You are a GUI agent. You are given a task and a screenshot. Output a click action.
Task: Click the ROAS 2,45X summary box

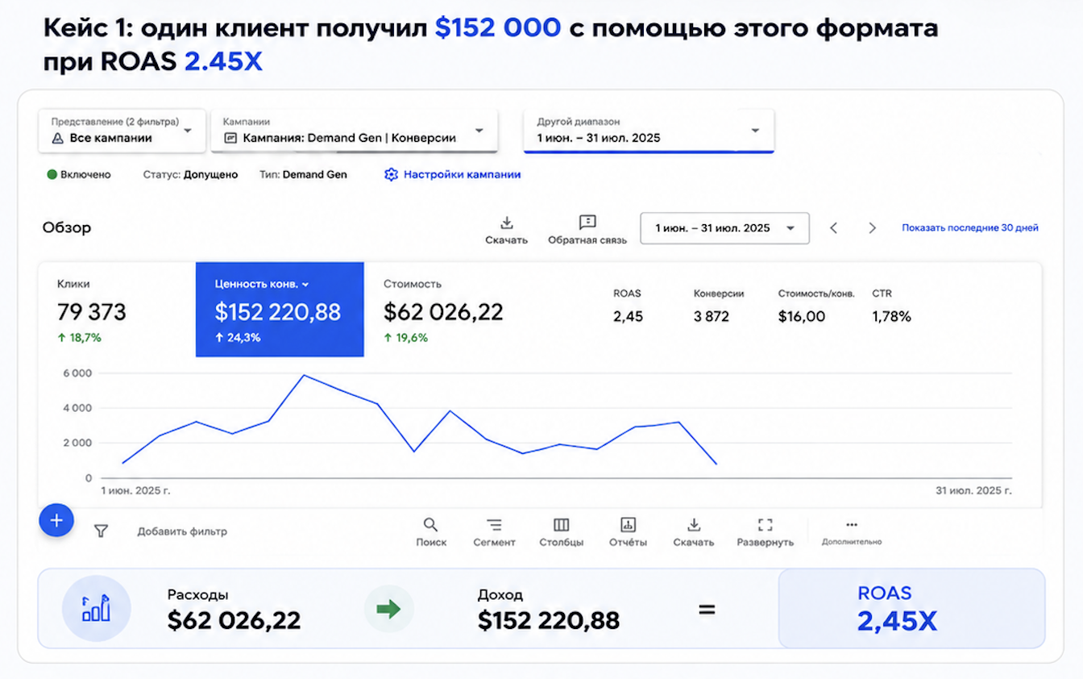(x=911, y=609)
